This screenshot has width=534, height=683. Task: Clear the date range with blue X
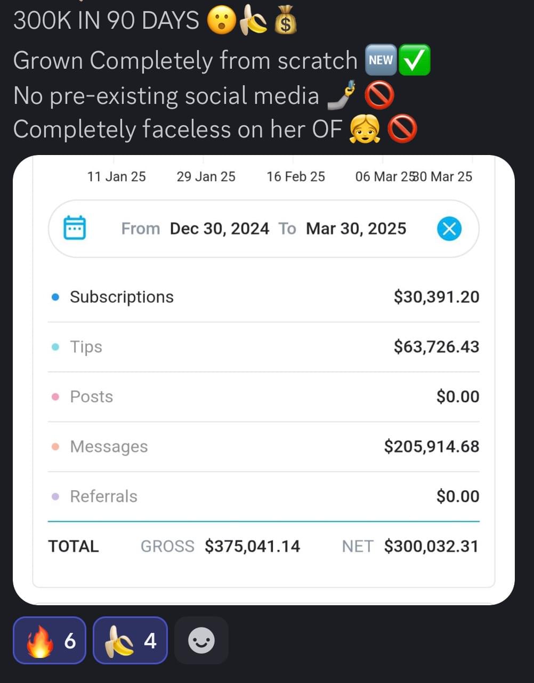point(449,229)
